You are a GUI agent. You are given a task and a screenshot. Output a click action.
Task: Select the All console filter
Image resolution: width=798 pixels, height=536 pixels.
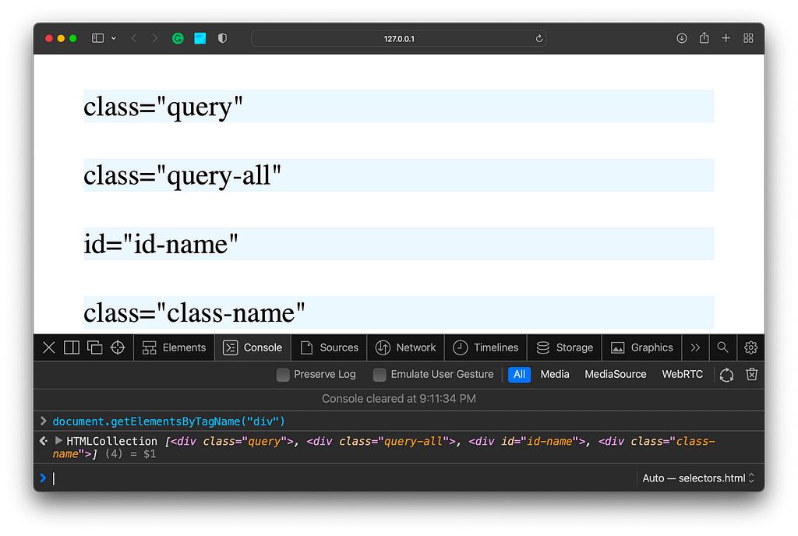tap(519, 375)
